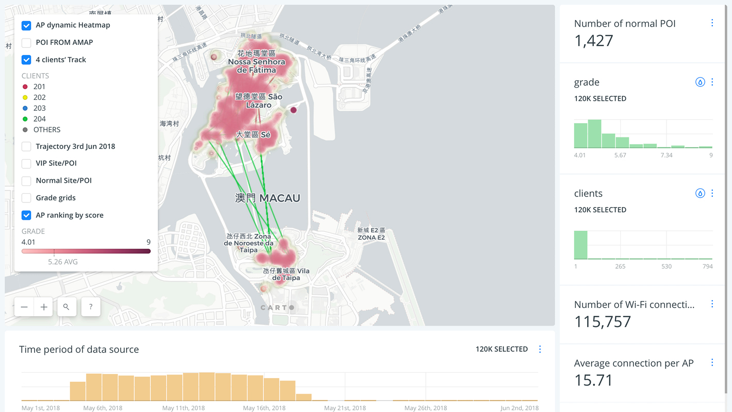Image resolution: width=732 pixels, height=412 pixels.
Task: Enable the POI FROM AMAP layer
Action: click(x=26, y=43)
